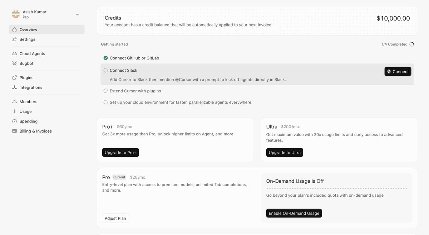View the Usage page

coord(47,111)
